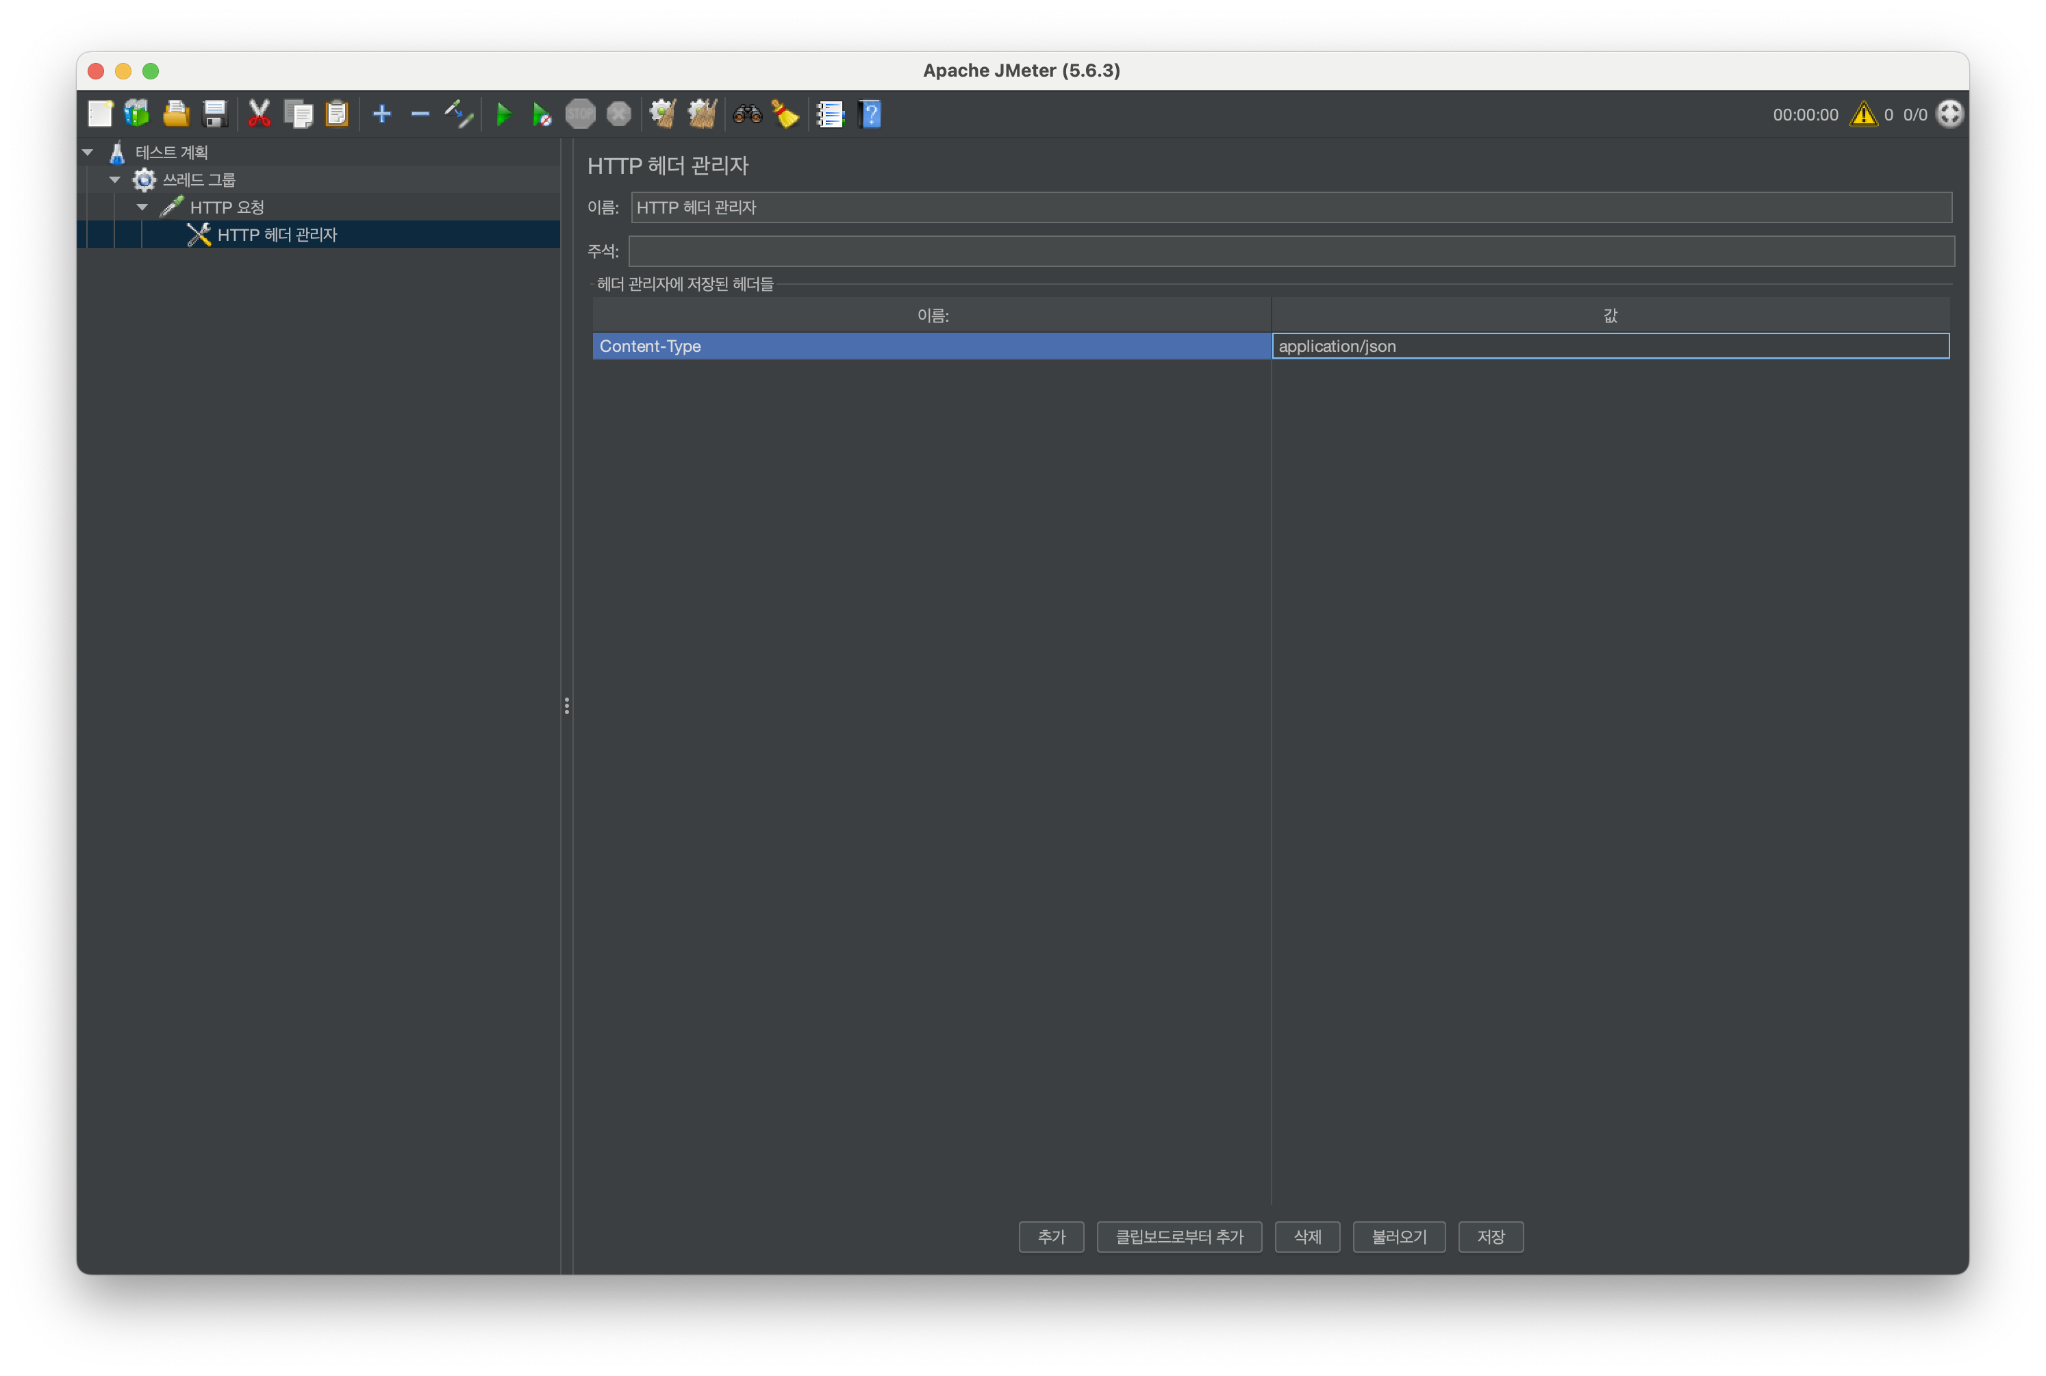Viewport: 2046px width, 1376px height.
Task: Click the vertical split pane divider handle
Action: pos(567,706)
